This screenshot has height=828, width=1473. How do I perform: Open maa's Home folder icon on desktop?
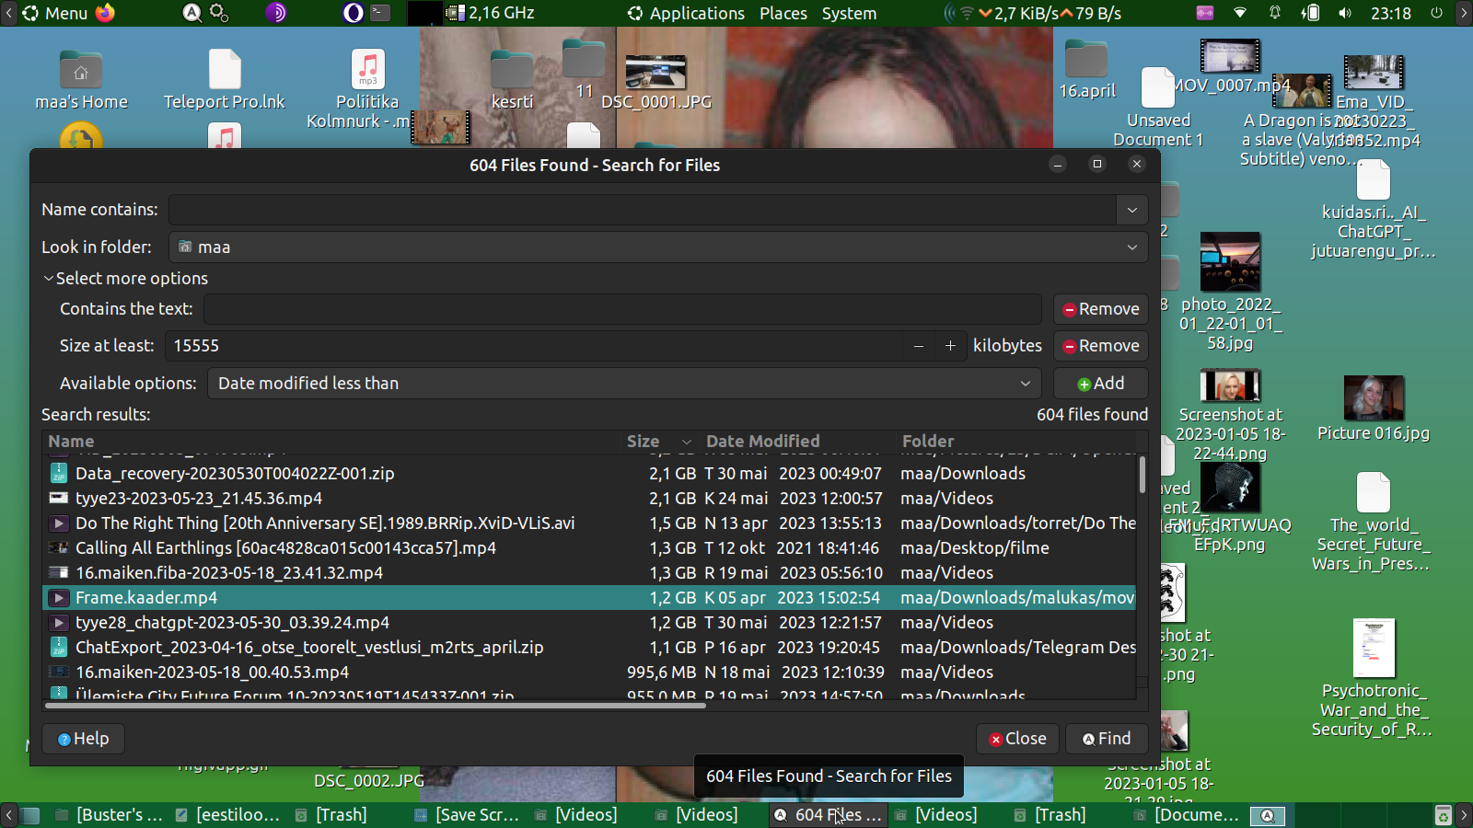[x=81, y=70]
